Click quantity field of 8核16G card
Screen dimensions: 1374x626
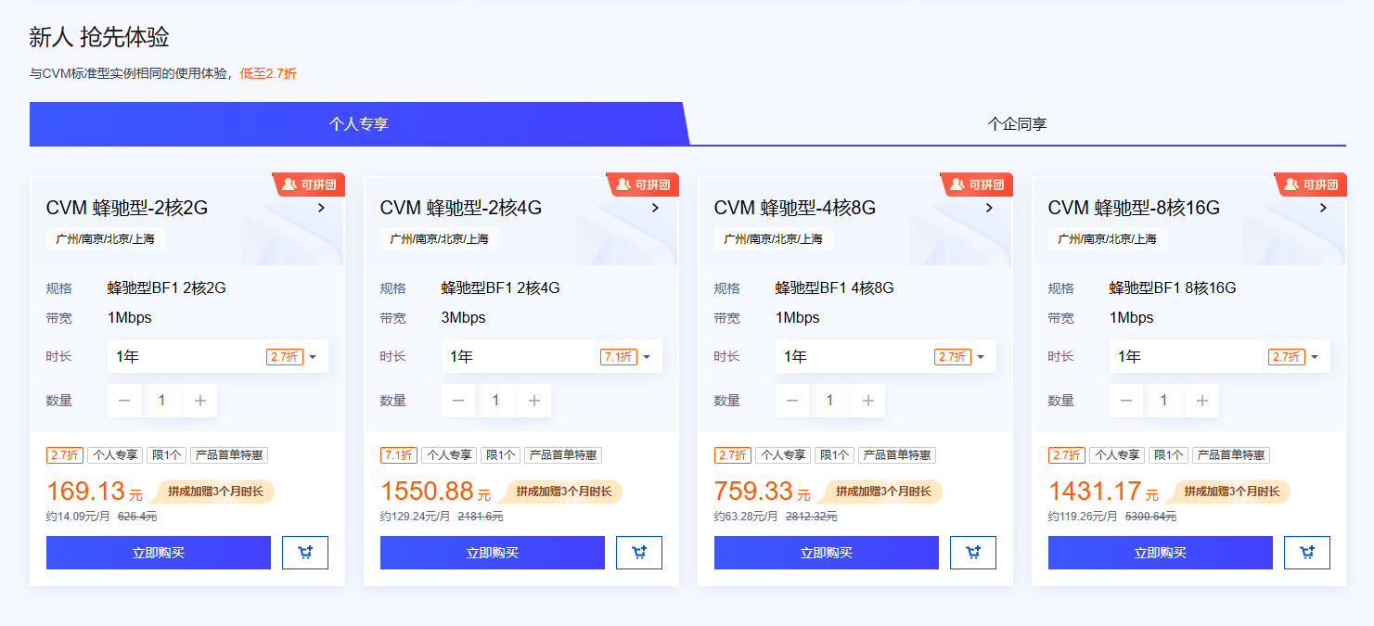coord(1164,401)
